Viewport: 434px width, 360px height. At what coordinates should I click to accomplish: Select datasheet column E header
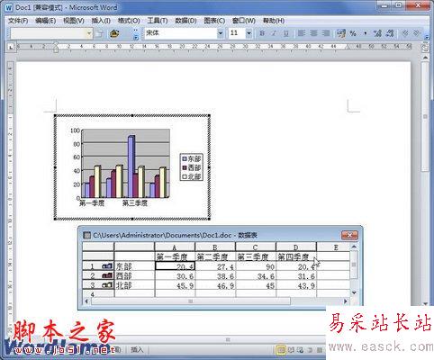tap(333, 247)
